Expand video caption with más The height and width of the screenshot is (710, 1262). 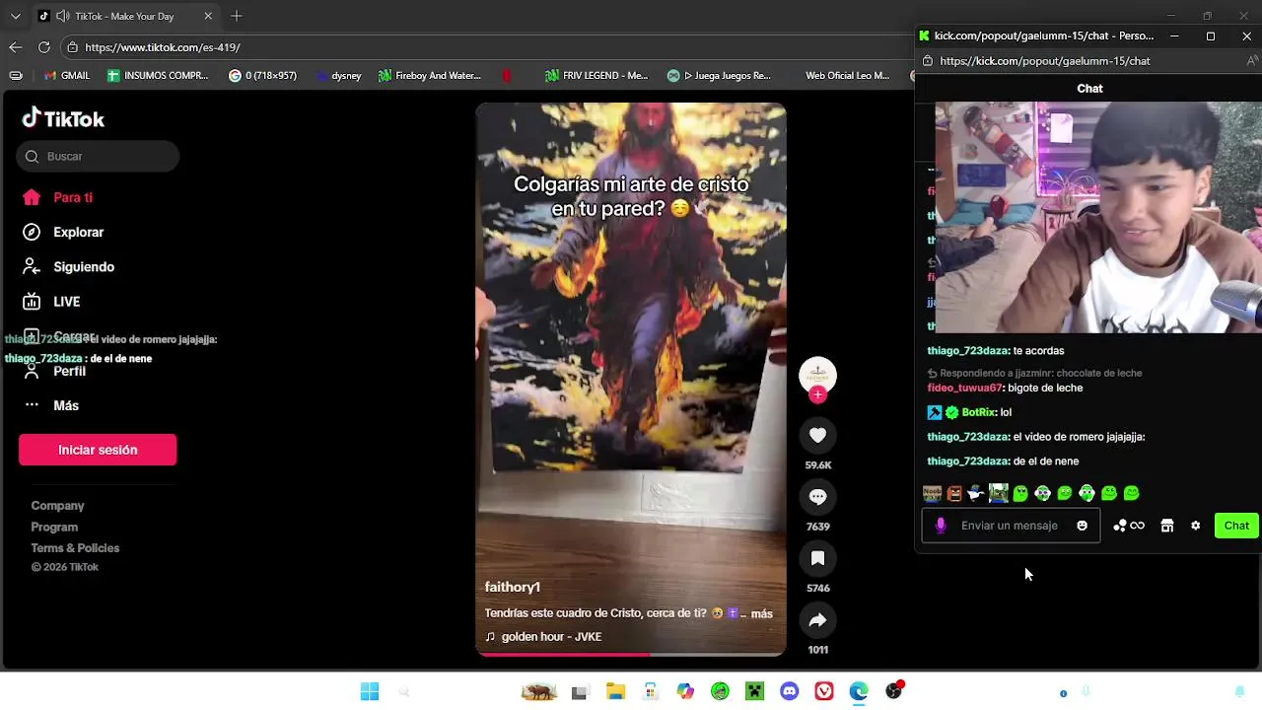[x=761, y=613]
